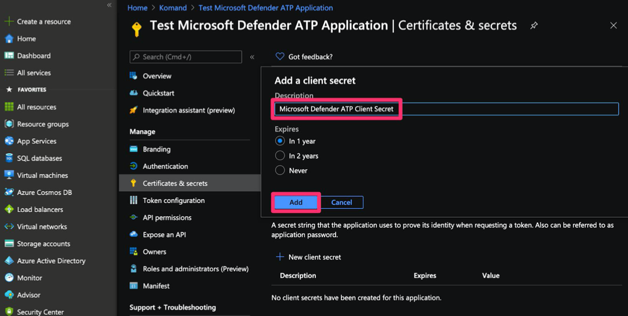
Task: Click Test Microsoft Defender ATP Application breadcrumb
Action: click(265, 7)
